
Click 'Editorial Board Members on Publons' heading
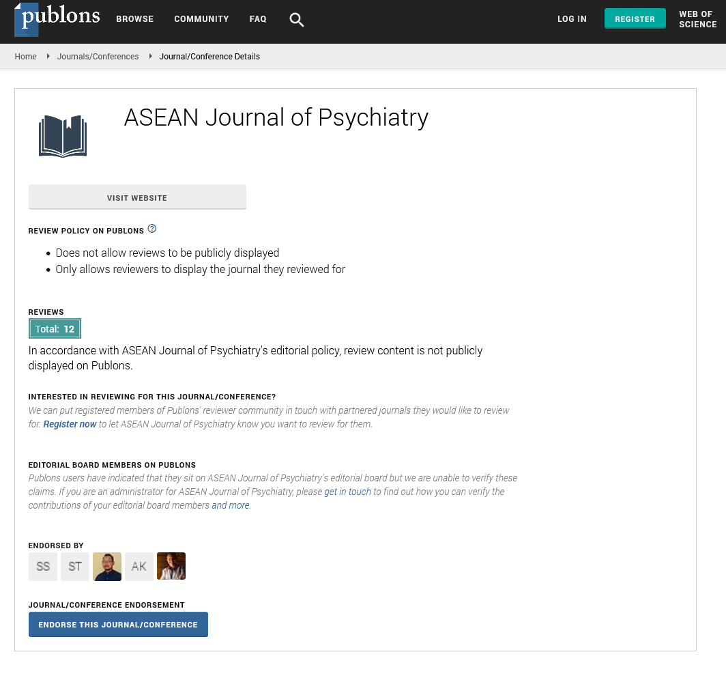tap(112, 465)
